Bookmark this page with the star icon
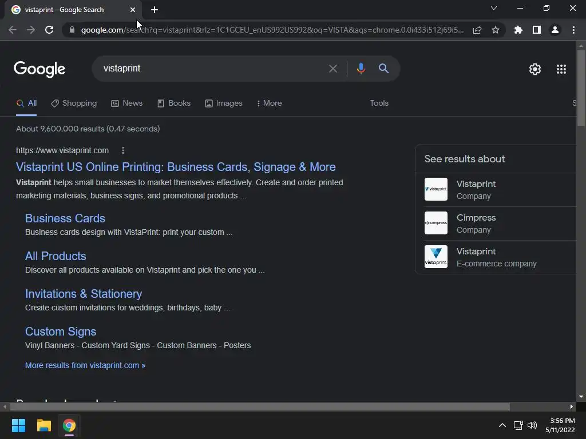Screen dimensions: 586x439 (x=496, y=30)
